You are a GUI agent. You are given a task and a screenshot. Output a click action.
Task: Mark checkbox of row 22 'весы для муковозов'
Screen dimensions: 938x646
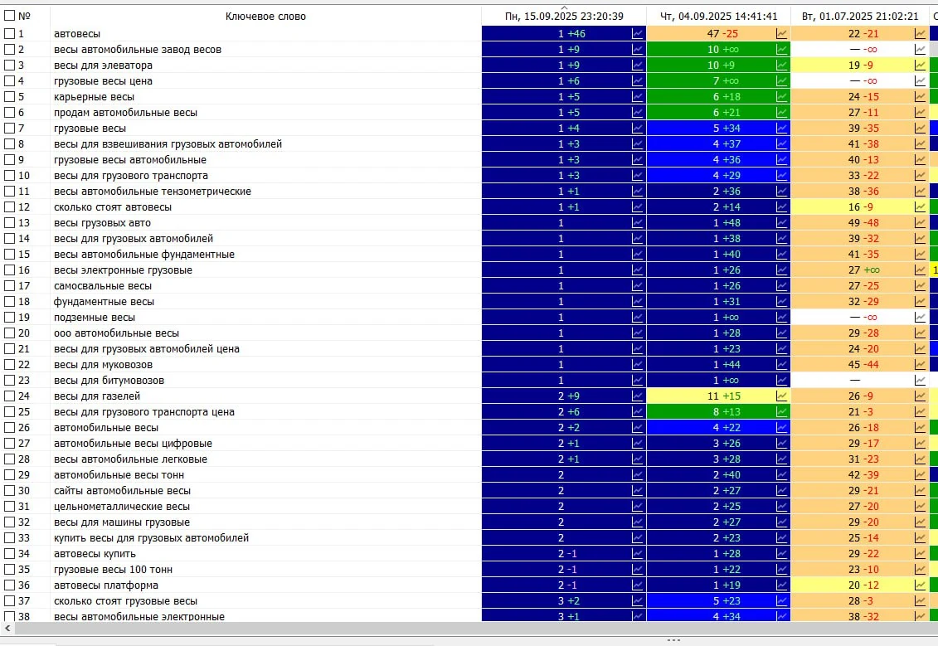pyautogui.click(x=10, y=364)
